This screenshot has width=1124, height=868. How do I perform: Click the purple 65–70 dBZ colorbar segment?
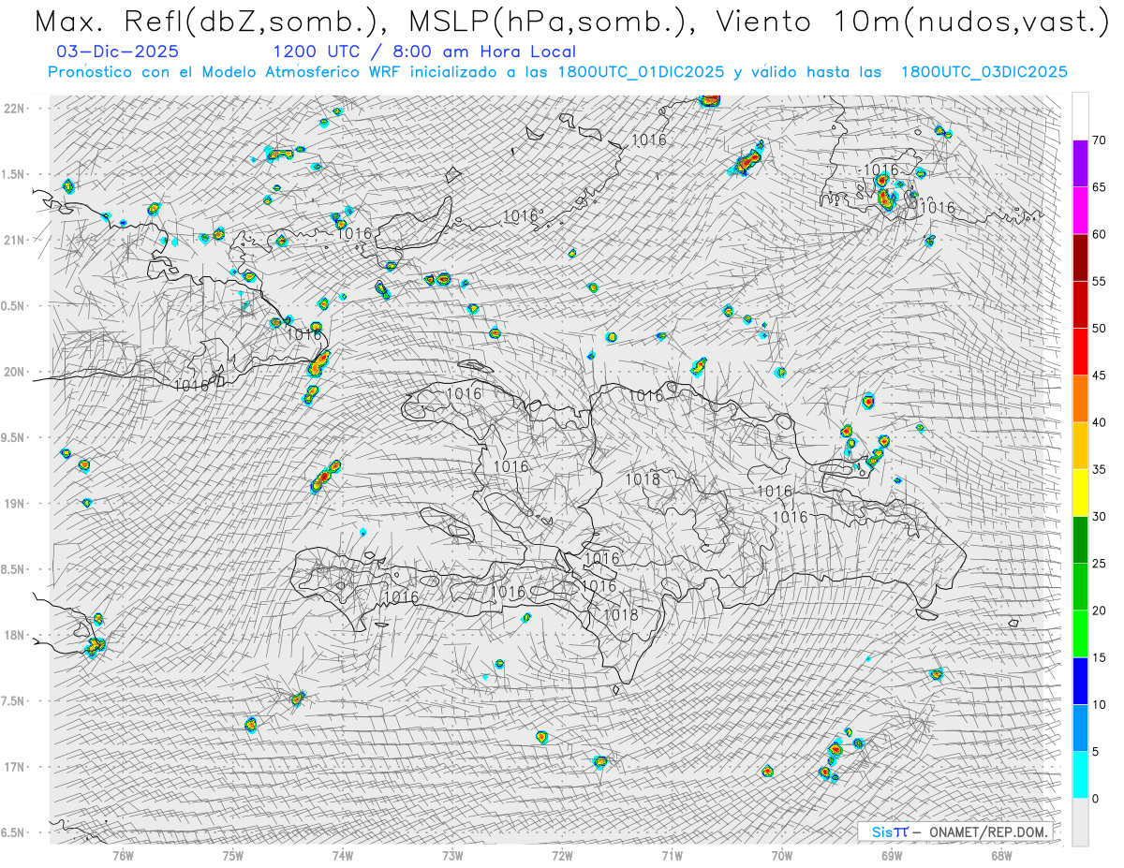coord(1080,164)
